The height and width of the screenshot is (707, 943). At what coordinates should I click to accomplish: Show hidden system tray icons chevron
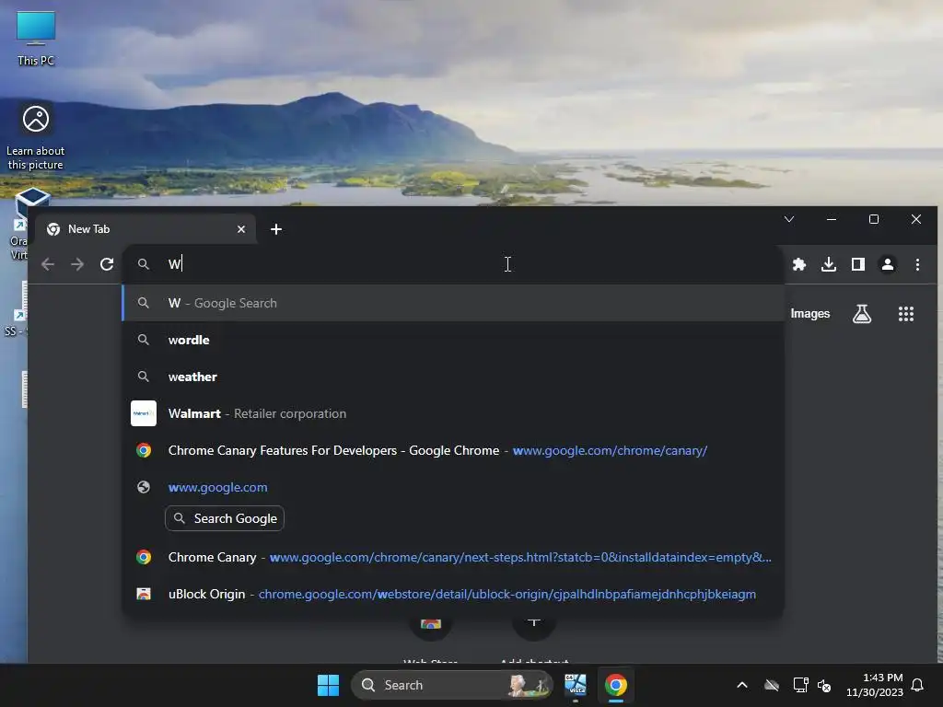point(741,685)
